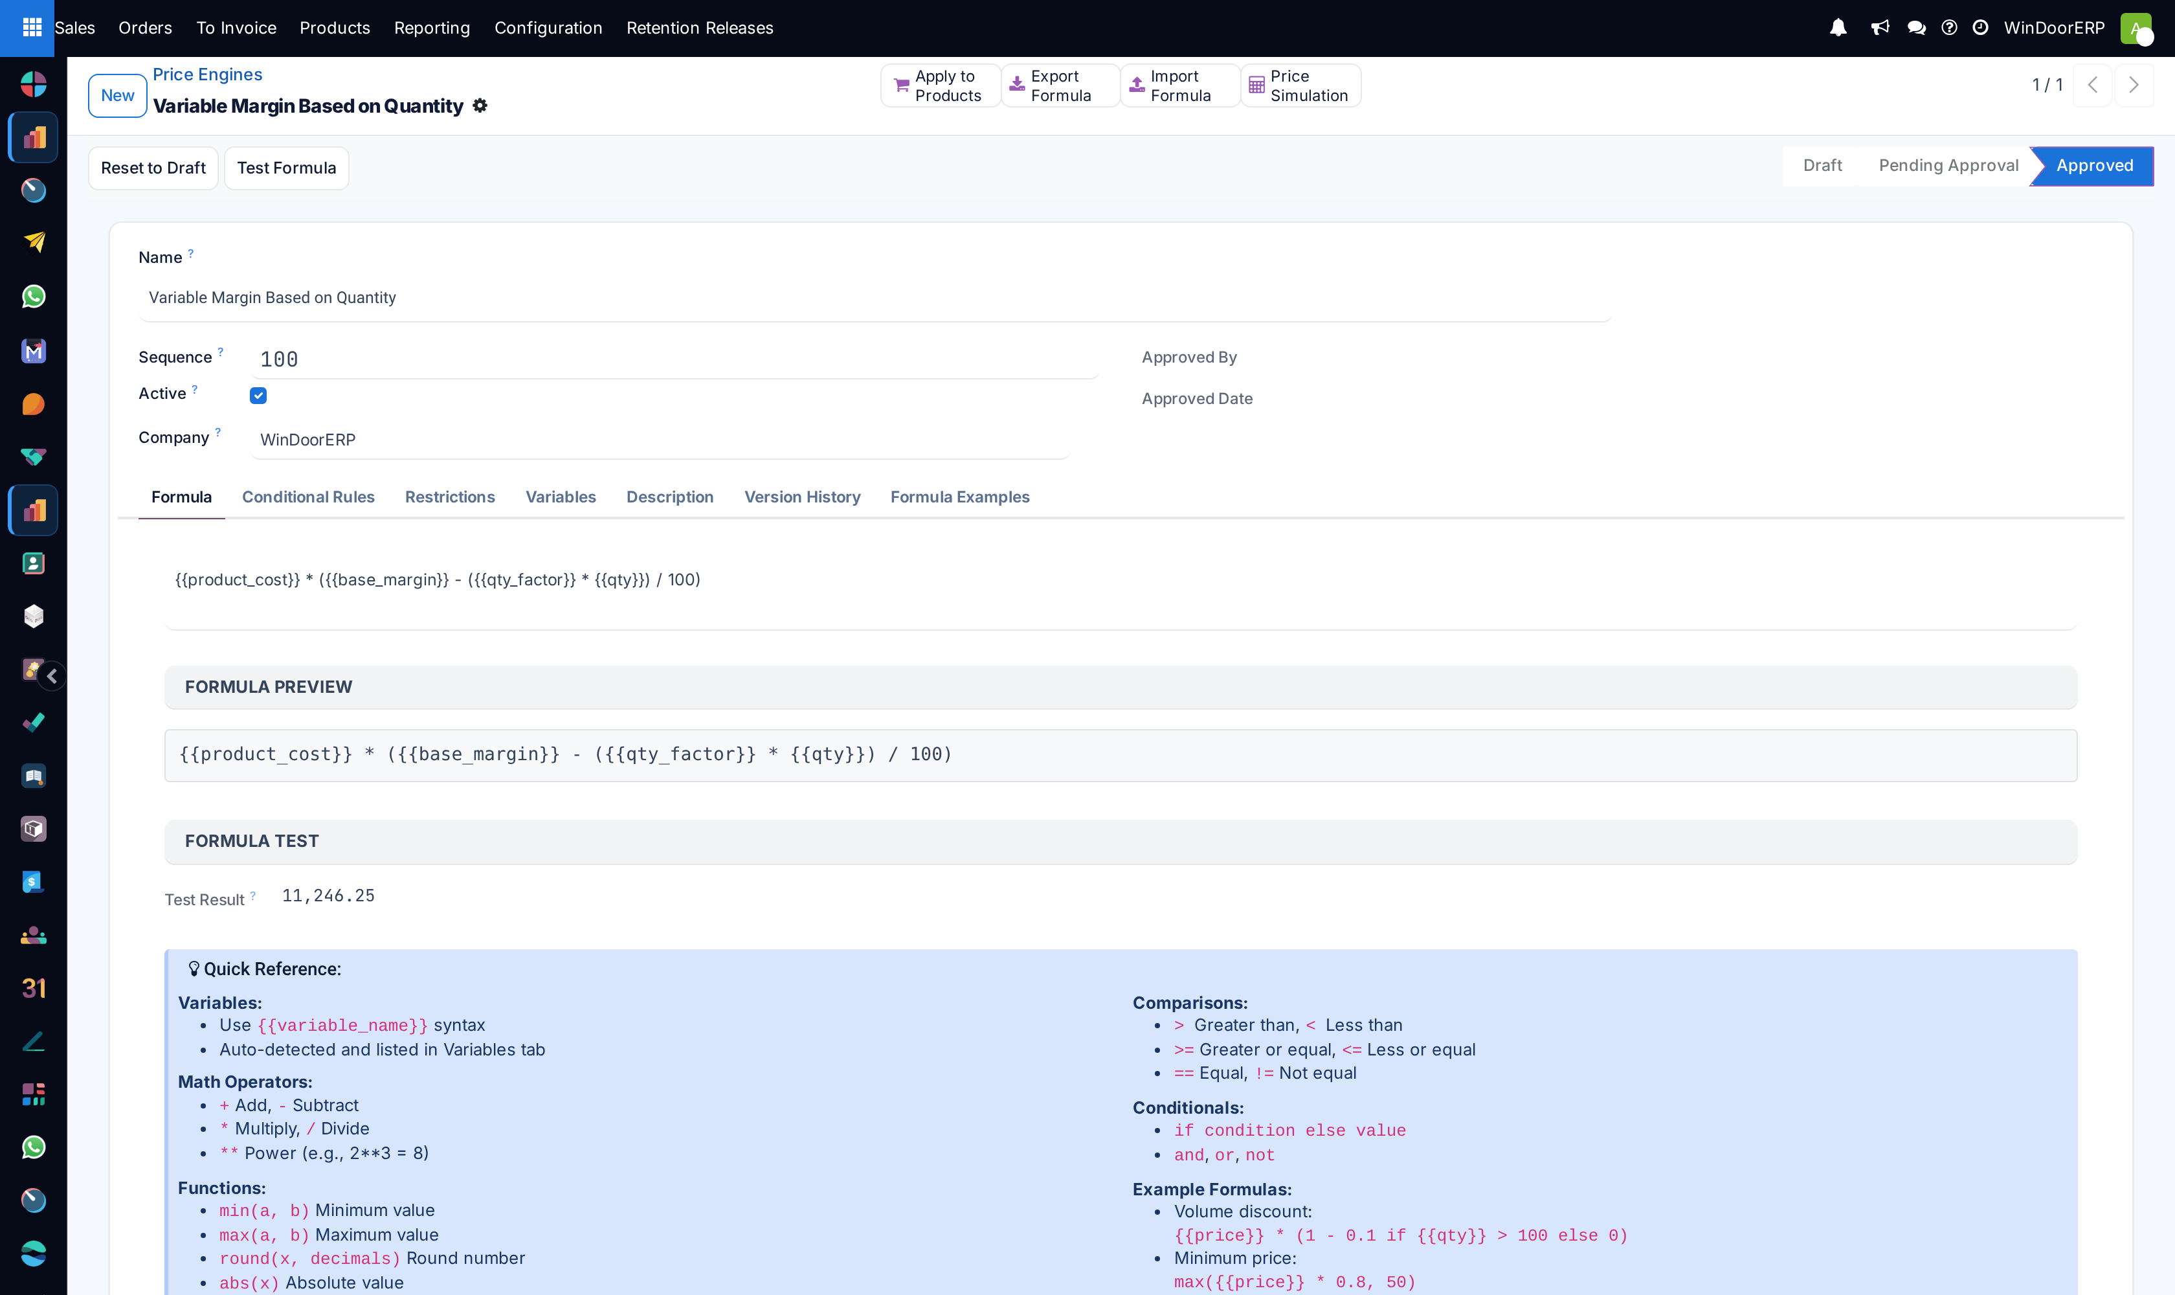Open the box with exclamation mark icon
Image resolution: width=2175 pixels, height=1295 pixels.
pos(33,828)
